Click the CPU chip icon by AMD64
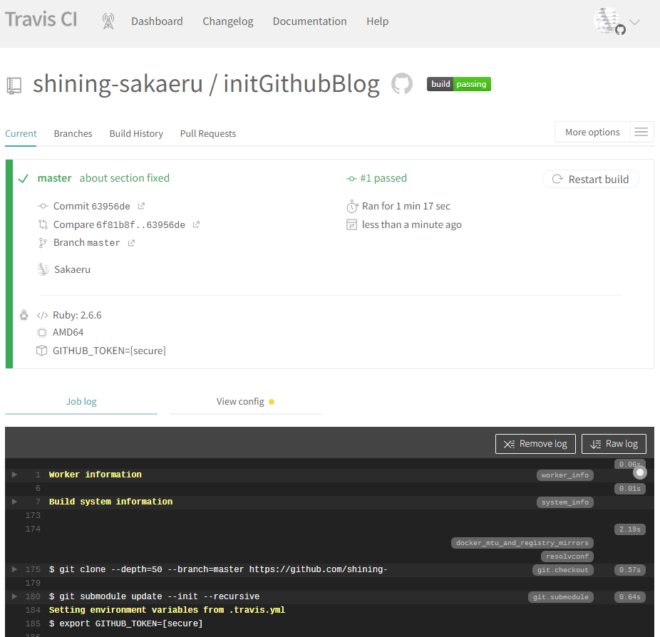 coord(41,333)
